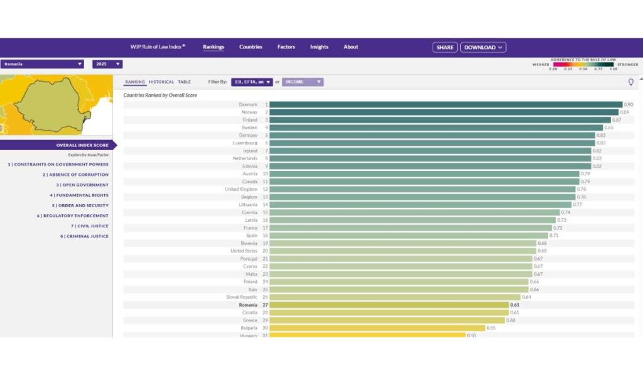Open the Factors menu item
This screenshot has height=375, width=643.
tap(286, 47)
